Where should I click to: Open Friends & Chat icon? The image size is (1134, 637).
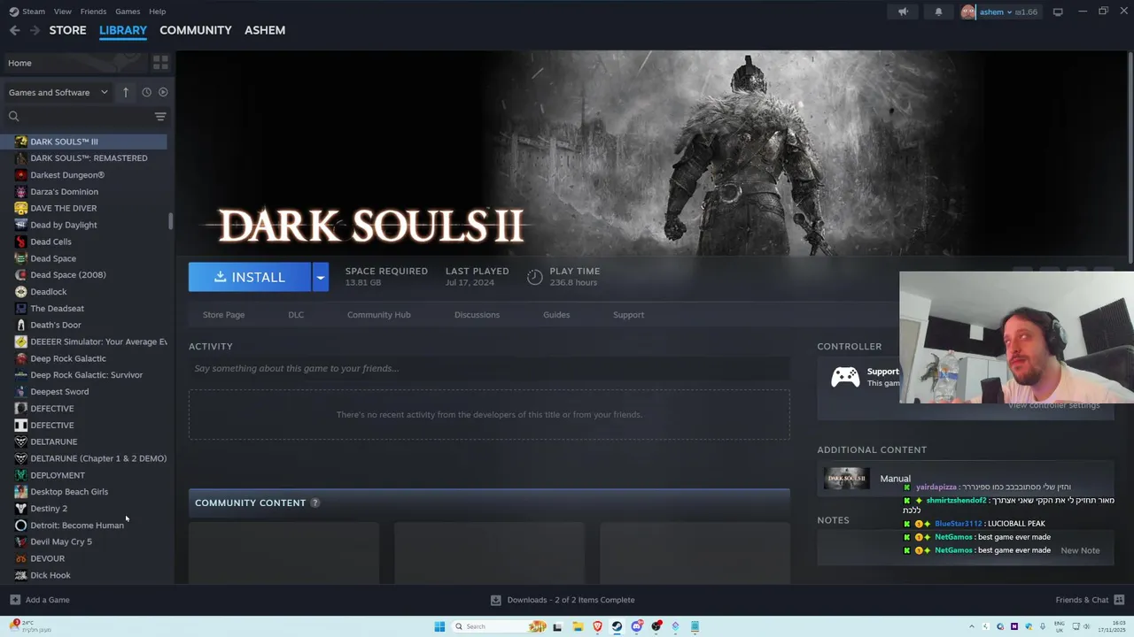click(1119, 600)
